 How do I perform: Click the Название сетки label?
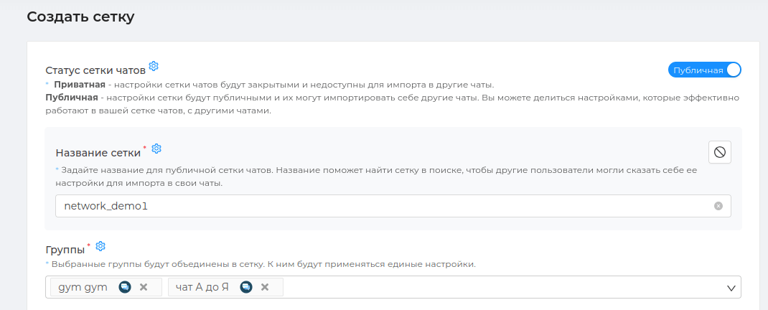(98, 152)
